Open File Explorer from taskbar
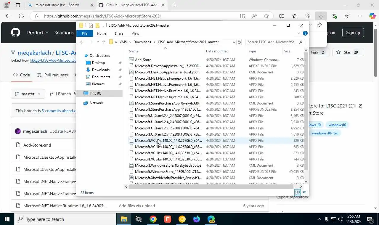Viewport: 379px width, 225px height. (x=124, y=219)
